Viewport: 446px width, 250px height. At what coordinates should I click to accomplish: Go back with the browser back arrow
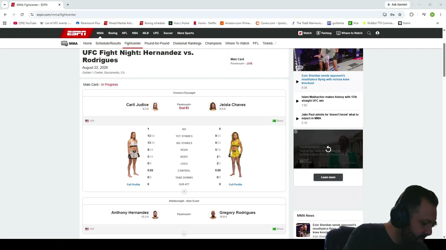(5, 15)
